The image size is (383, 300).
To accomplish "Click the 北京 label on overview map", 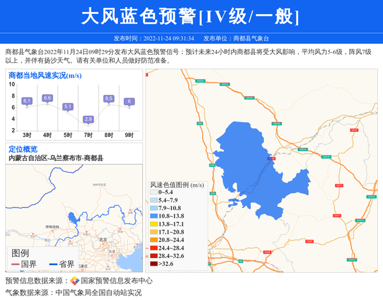I will [x=103, y=240].
